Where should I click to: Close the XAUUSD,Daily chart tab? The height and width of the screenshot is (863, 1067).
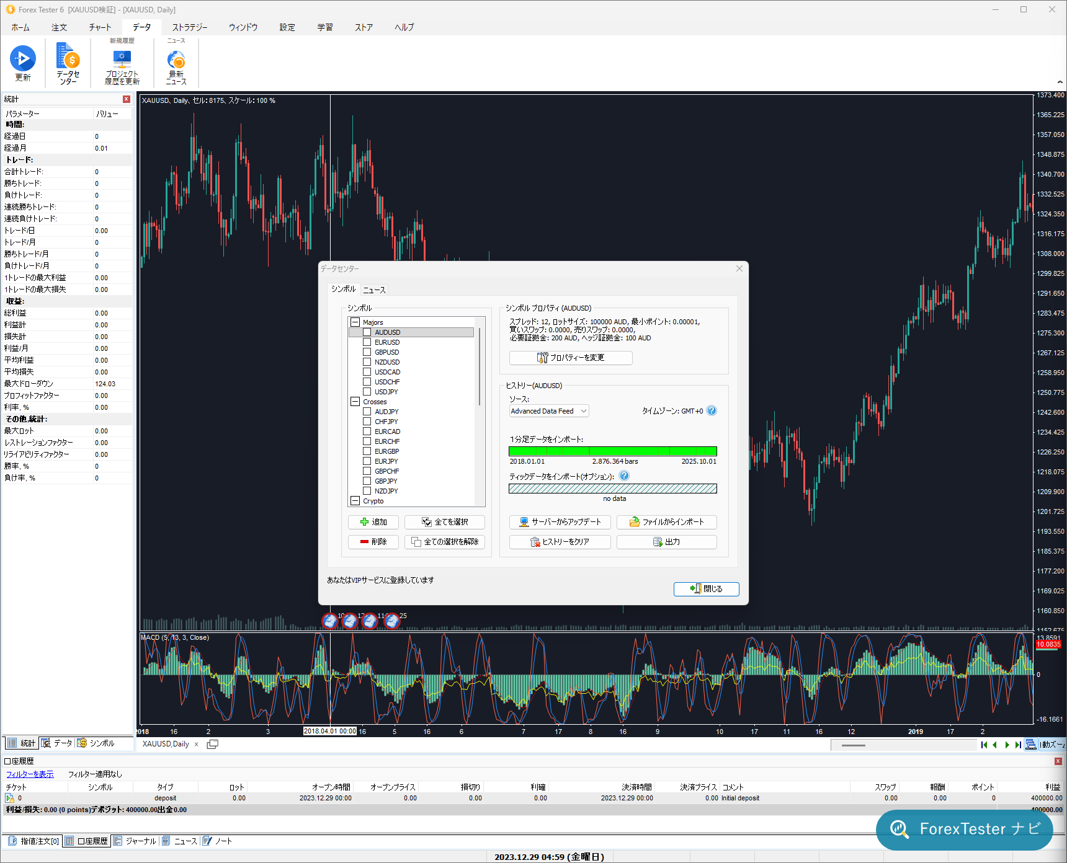tap(197, 745)
